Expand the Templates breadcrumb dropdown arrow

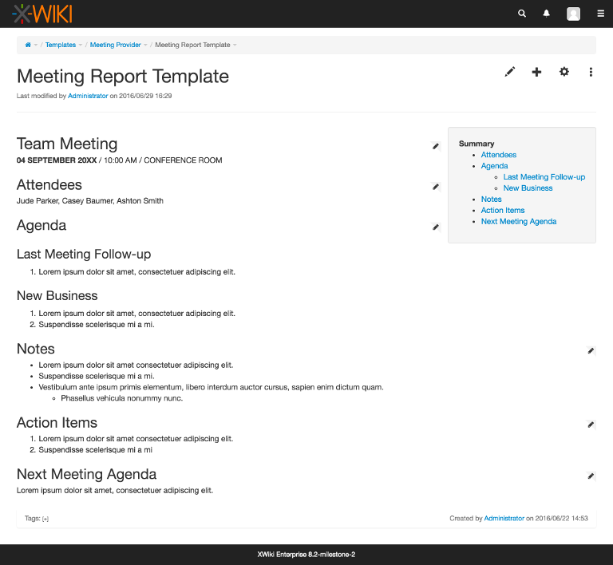coord(81,45)
